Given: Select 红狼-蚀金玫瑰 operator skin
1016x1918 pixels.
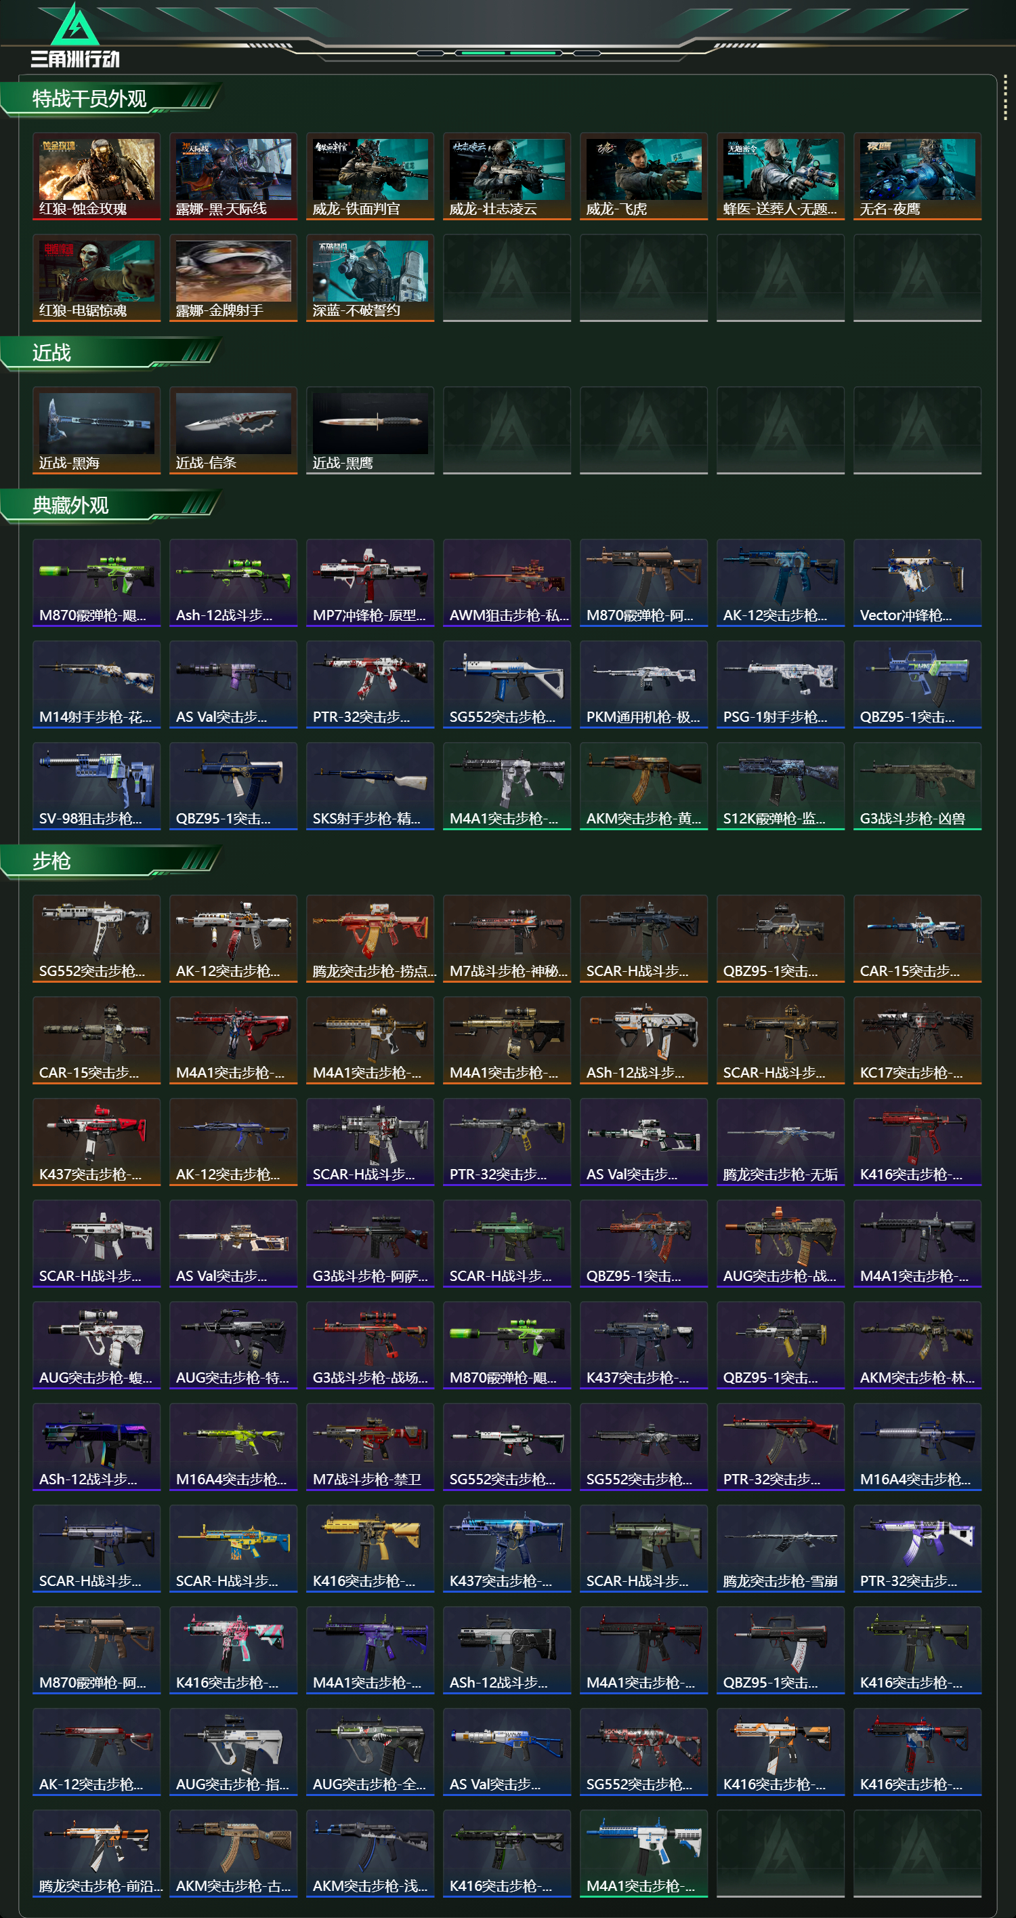Looking at the screenshot, I should (97, 176).
